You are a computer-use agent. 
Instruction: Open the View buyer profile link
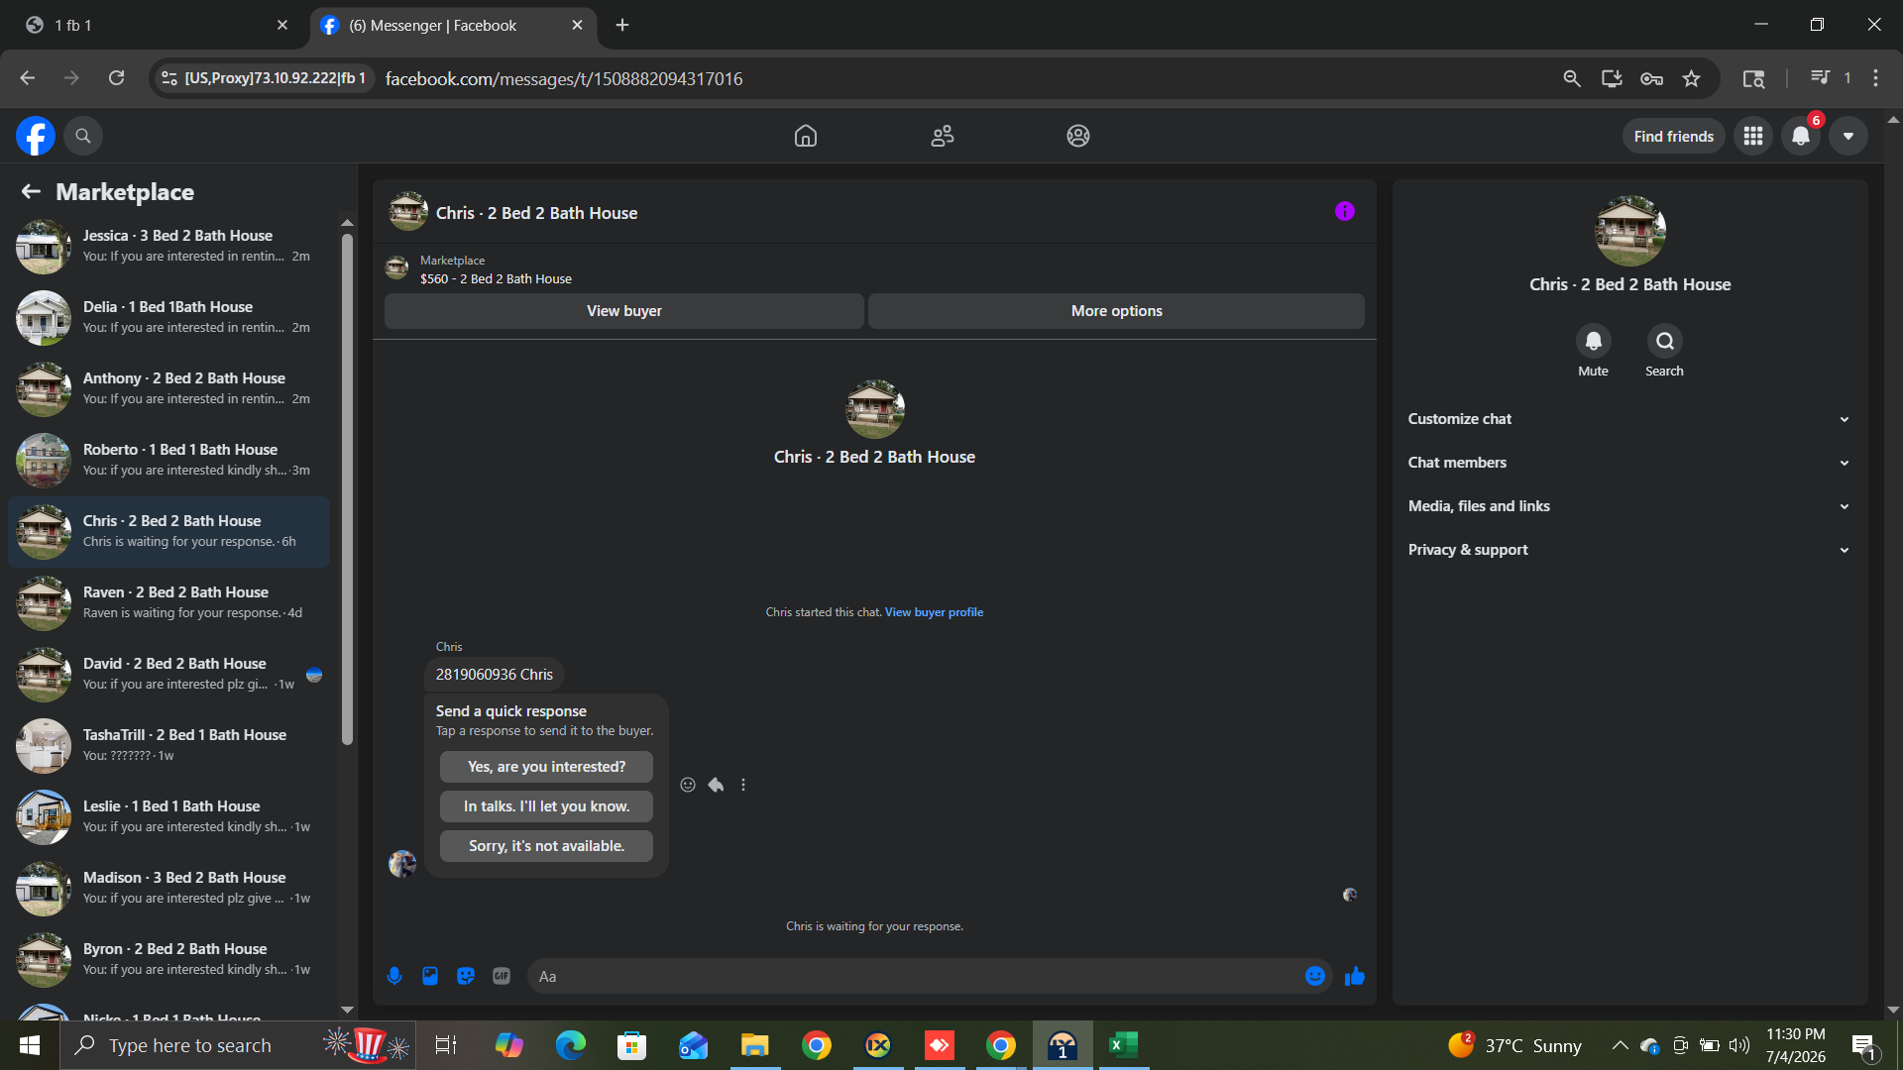[x=934, y=612]
